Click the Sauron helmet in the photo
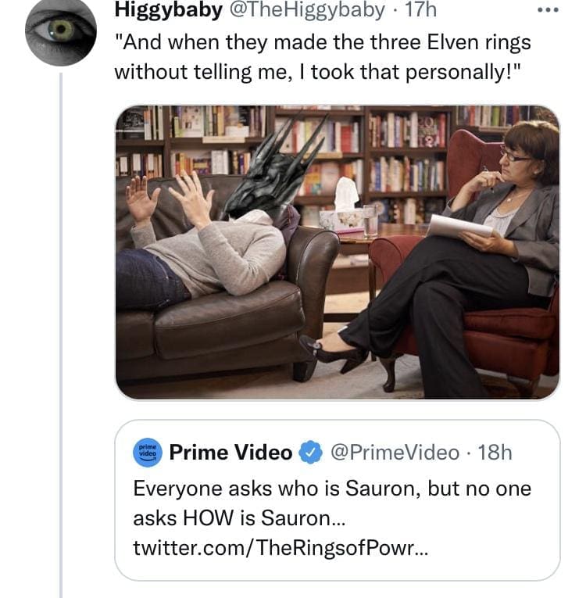Image resolution: width=586 pixels, height=598 pixels. pos(273,168)
